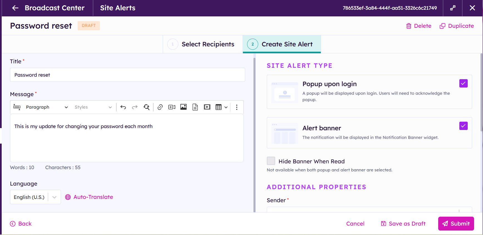Screen dimensions: 483x235
Task: Click the insert link icon
Action: pyautogui.click(x=160, y=107)
